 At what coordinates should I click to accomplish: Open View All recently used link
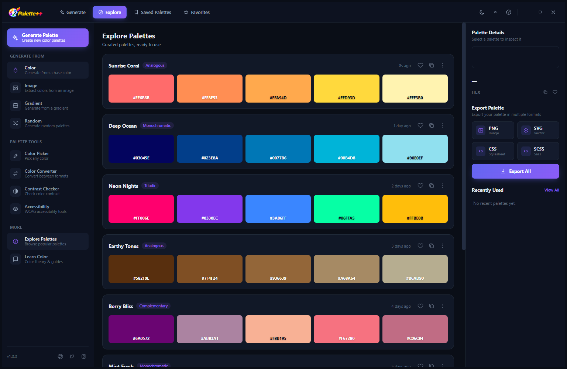click(551, 190)
